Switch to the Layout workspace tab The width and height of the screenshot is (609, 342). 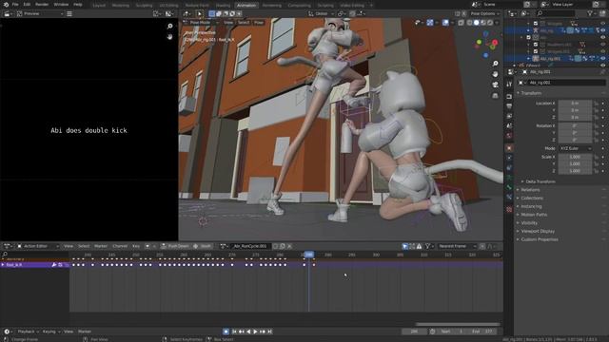coord(99,6)
